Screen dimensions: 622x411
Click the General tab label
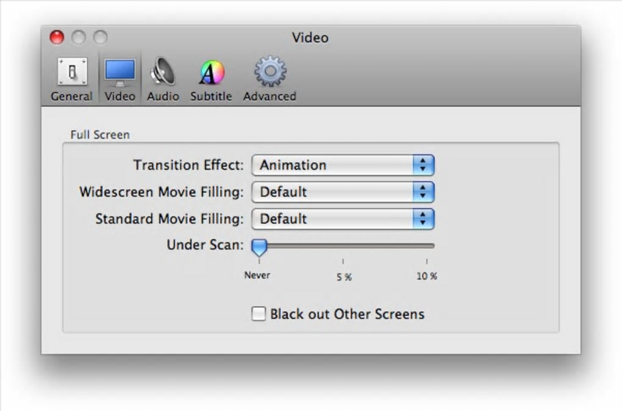pos(72,96)
